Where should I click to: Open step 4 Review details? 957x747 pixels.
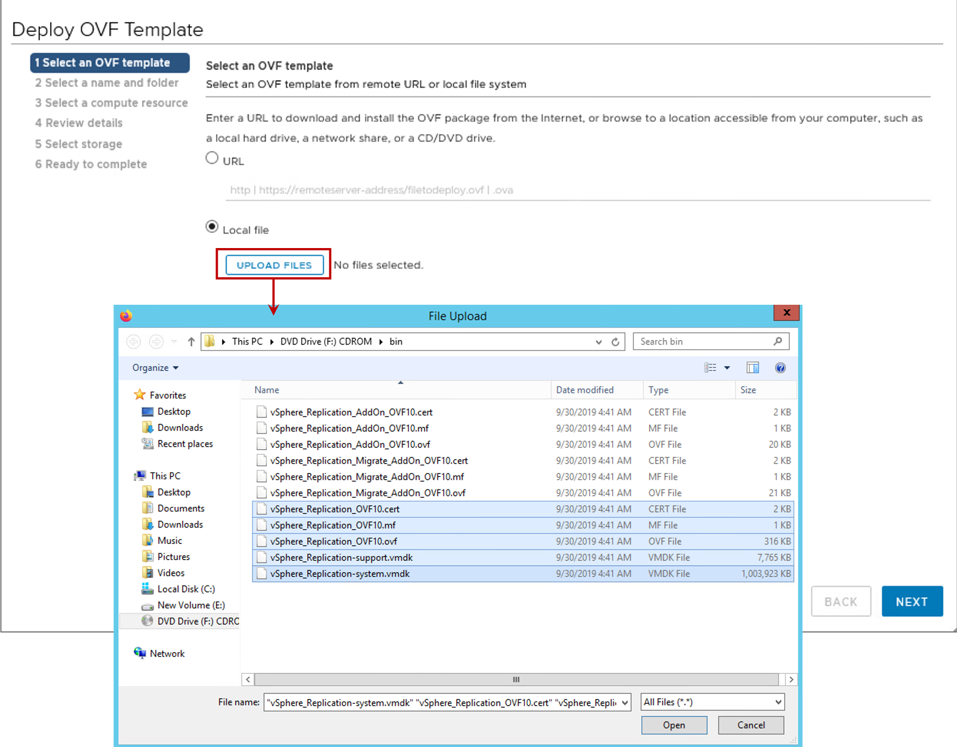coord(79,123)
